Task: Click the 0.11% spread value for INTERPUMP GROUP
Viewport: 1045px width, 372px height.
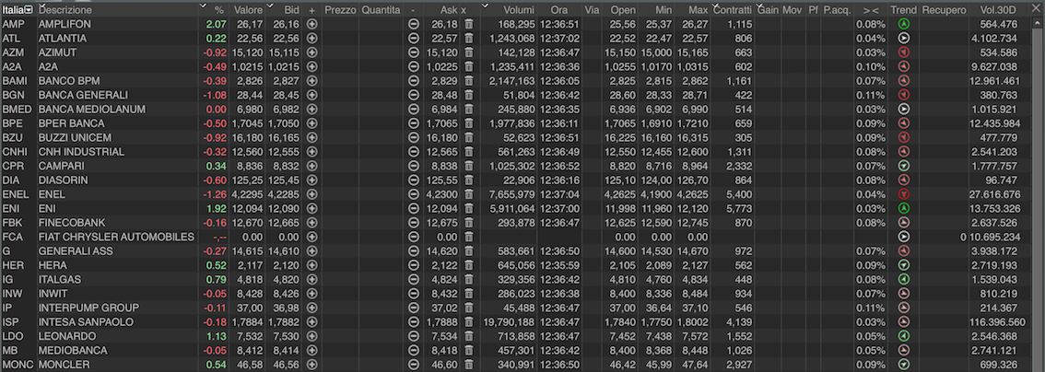Action: point(872,308)
